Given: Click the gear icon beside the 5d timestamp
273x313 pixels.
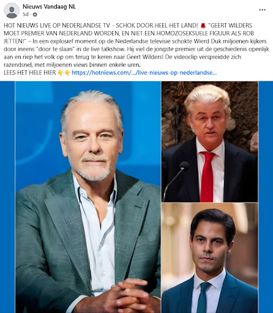Looking at the screenshot, I should pos(35,15).
